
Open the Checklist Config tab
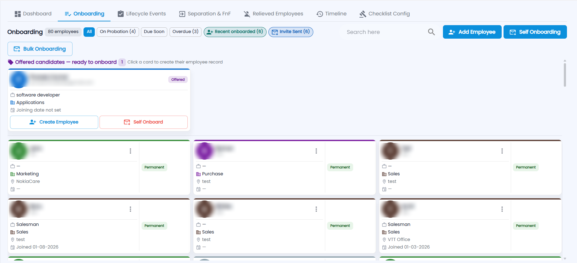[x=385, y=14]
